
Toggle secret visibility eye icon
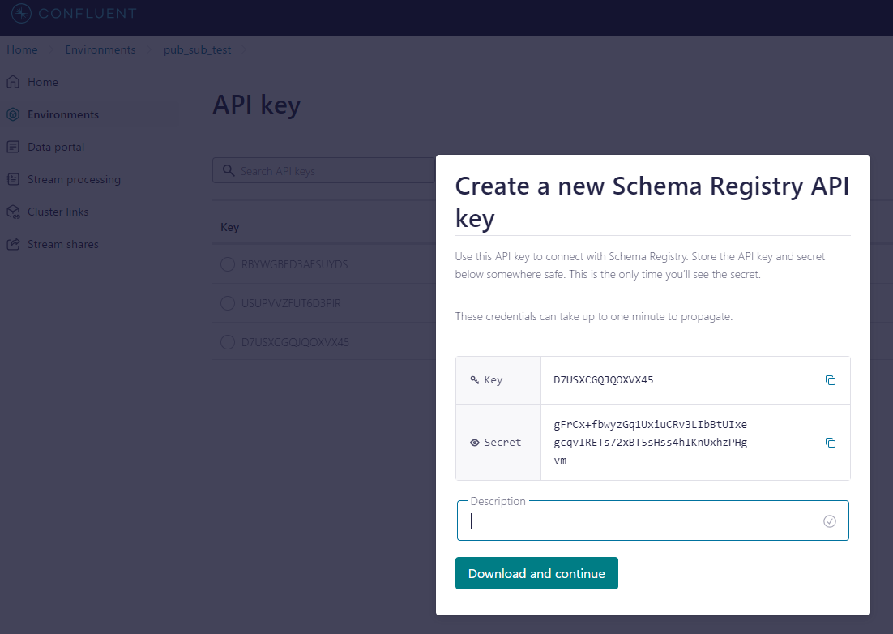tap(475, 443)
